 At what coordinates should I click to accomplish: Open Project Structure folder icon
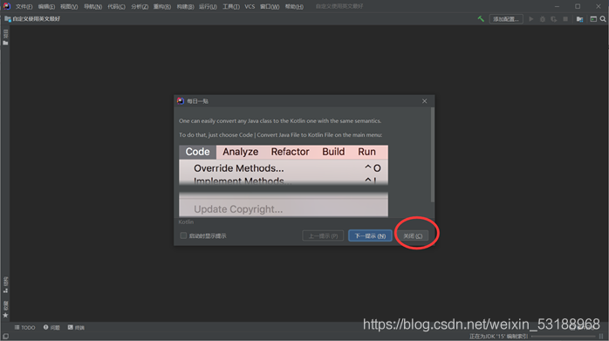point(579,19)
